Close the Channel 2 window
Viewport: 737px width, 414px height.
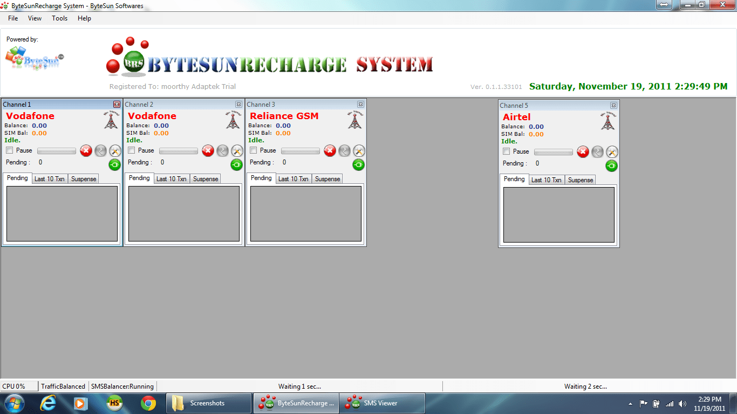pos(238,105)
